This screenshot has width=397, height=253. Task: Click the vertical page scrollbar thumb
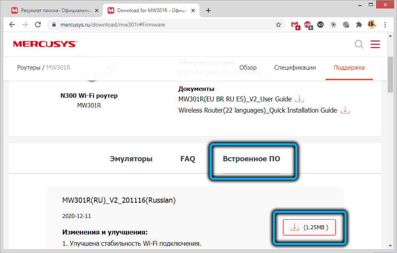(390, 74)
